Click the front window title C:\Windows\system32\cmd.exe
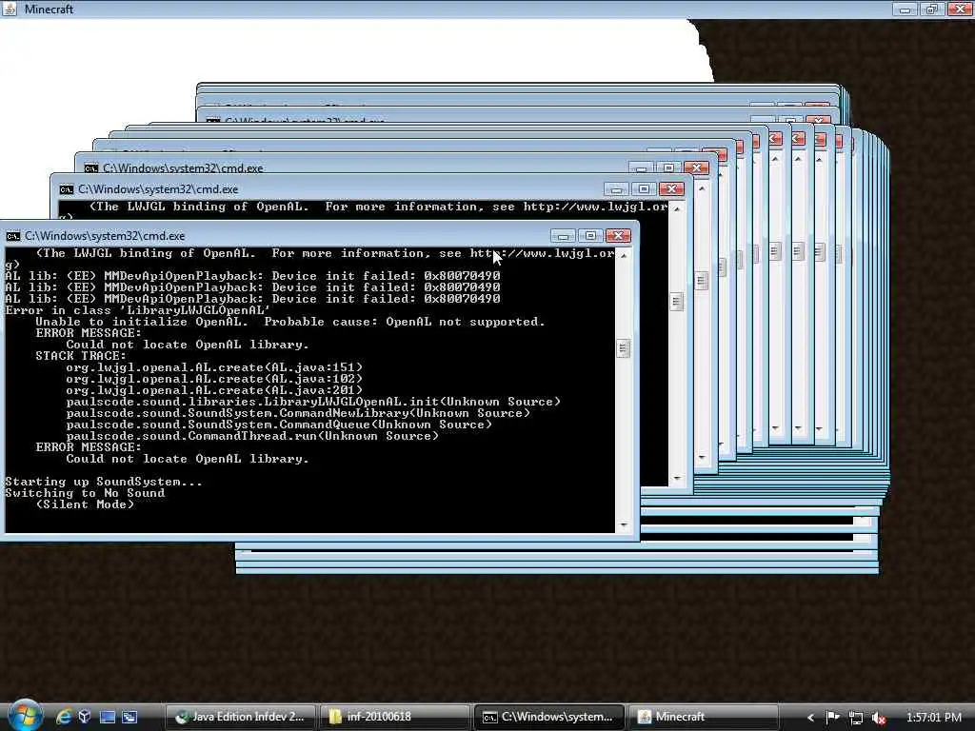The width and height of the screenshot is (975, 731). pos(105,236)
